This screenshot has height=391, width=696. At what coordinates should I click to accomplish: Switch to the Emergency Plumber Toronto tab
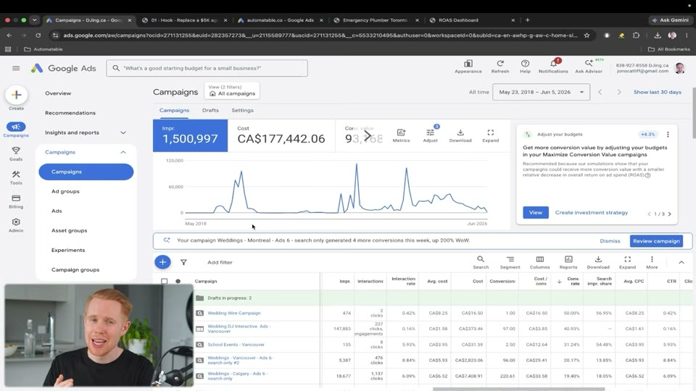[x=375, y=20]
